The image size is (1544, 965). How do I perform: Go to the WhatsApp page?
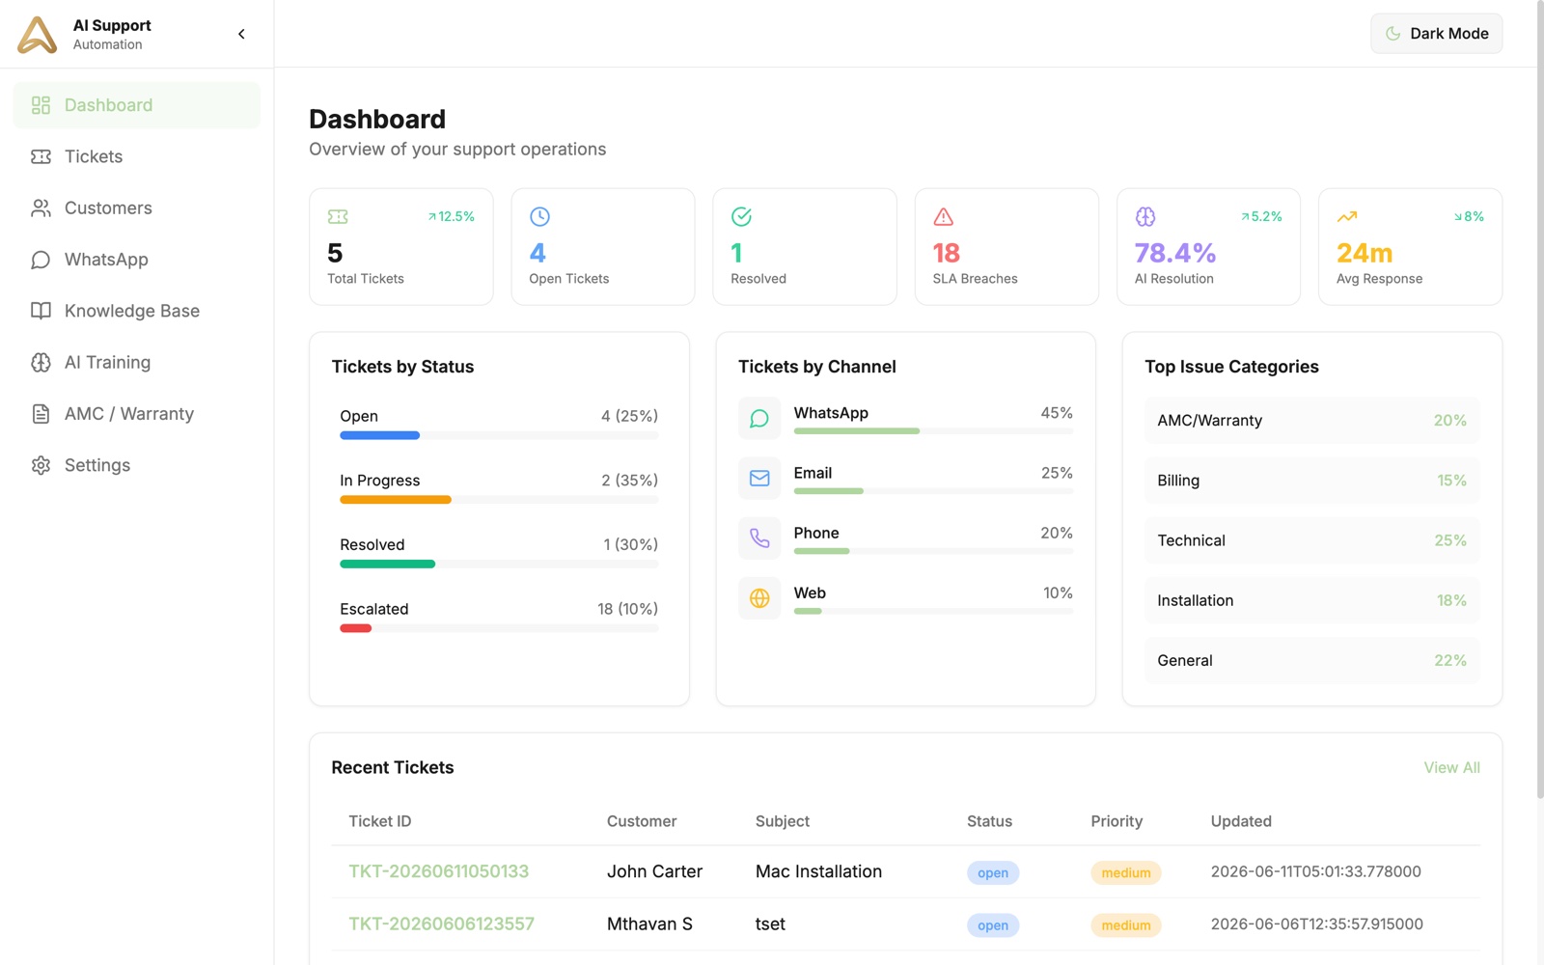coord(137,260)
